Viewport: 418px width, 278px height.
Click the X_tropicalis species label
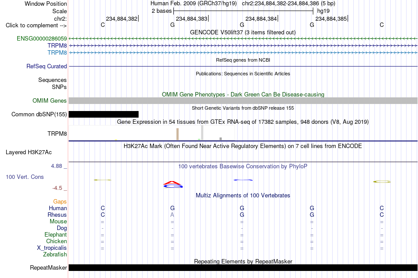point(52,248)
